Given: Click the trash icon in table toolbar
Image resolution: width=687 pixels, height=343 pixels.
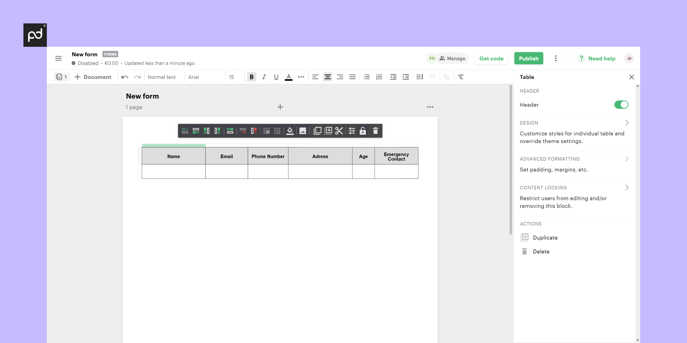Looking at the screenshot, I should [x=376, y=131].
